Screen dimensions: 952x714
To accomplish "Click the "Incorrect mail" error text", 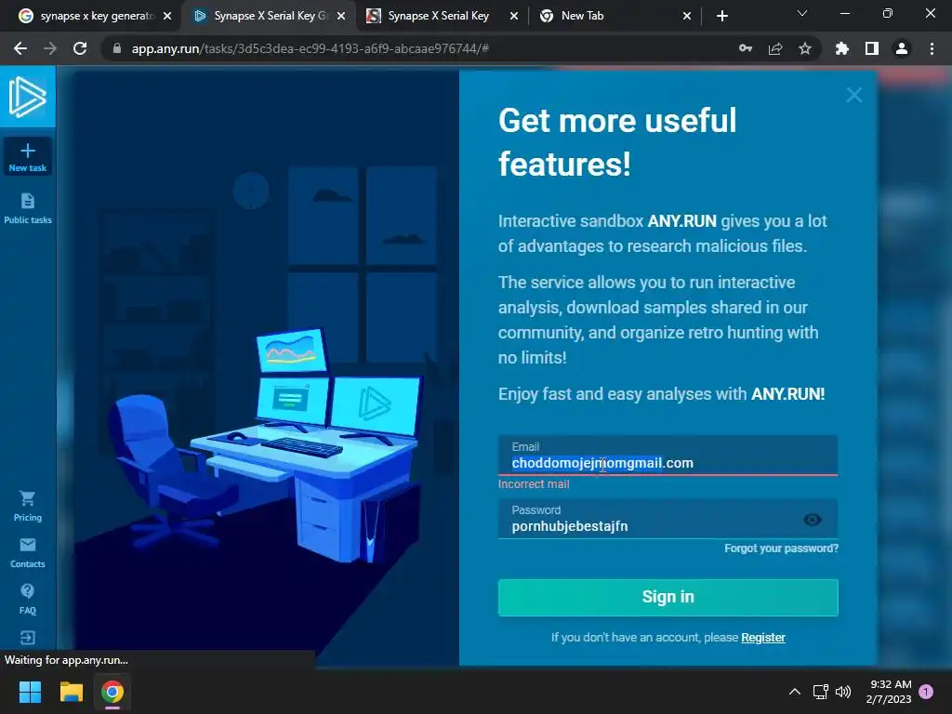I will click(534, 483).
